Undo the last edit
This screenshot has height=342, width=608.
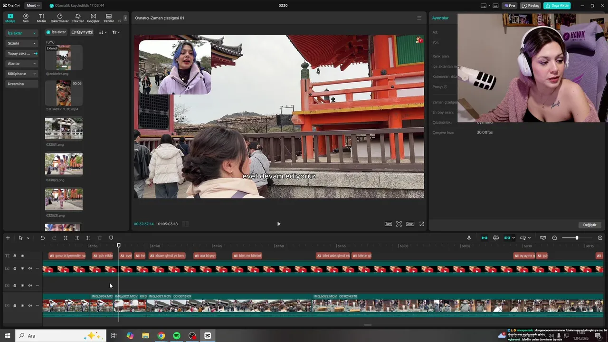(42, 238)
